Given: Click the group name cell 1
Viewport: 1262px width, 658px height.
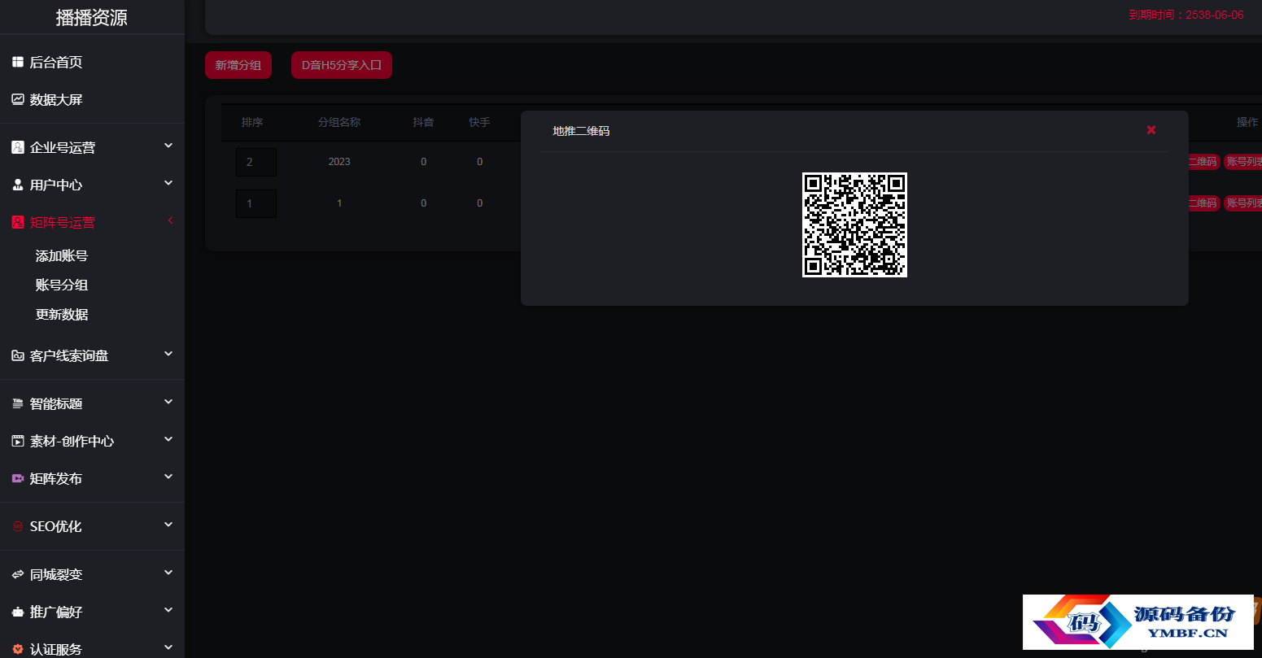Looking at the screenshot, I should (339, 203).
